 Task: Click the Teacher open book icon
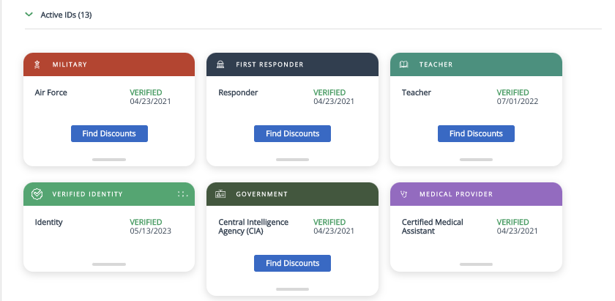(403, 64)
